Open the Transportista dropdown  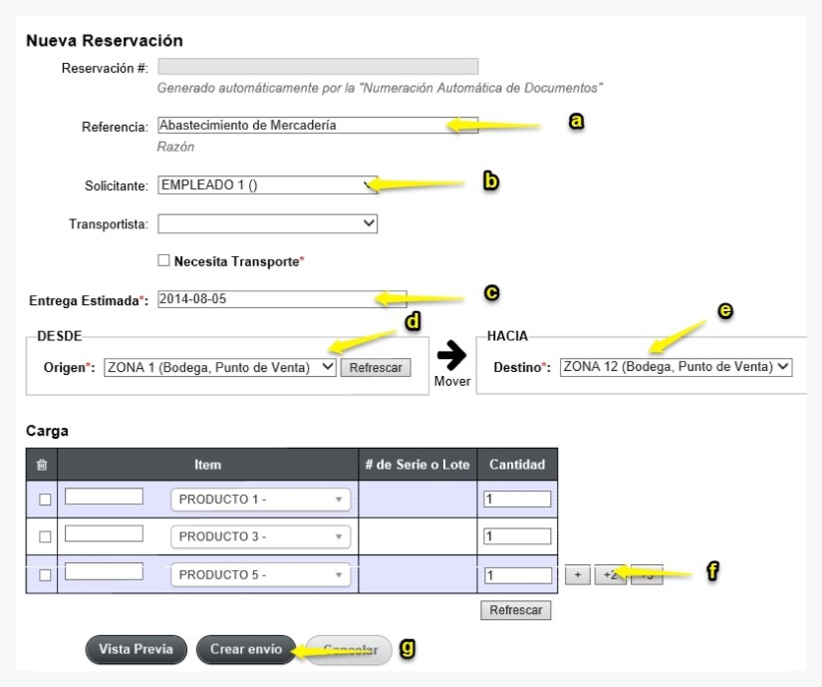tap(267, 223)
